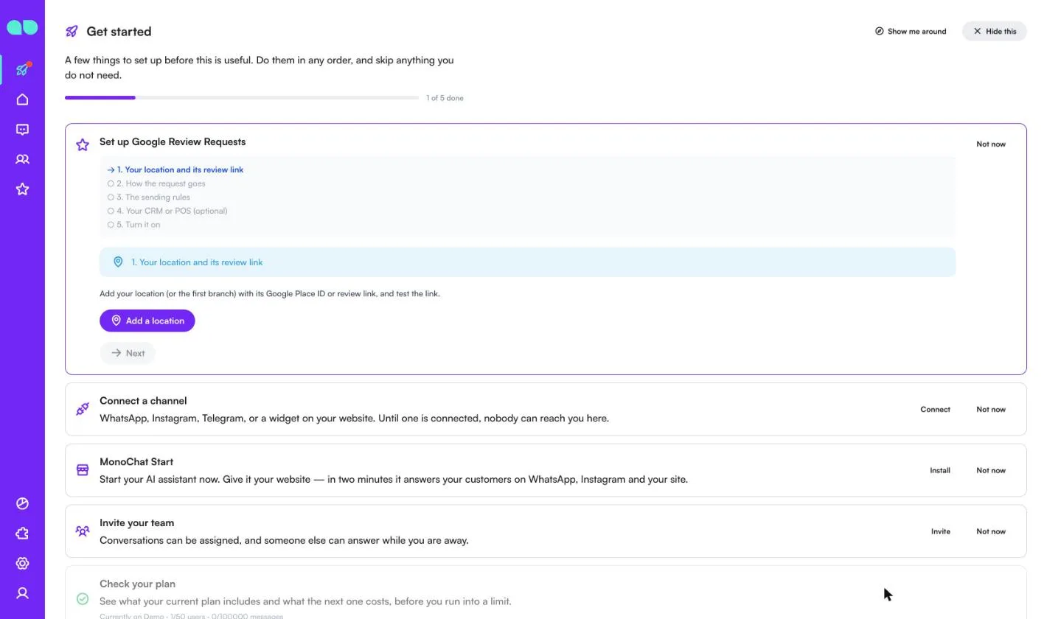Image resolution: width=1047 pixels, height=619 pixels.
Task: Open the rocket Get started sidebar icon
Action: click(x=22, y=69)
